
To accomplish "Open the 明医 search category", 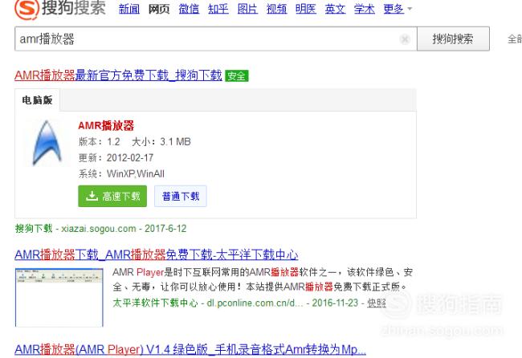I will (x=306, y=9).
